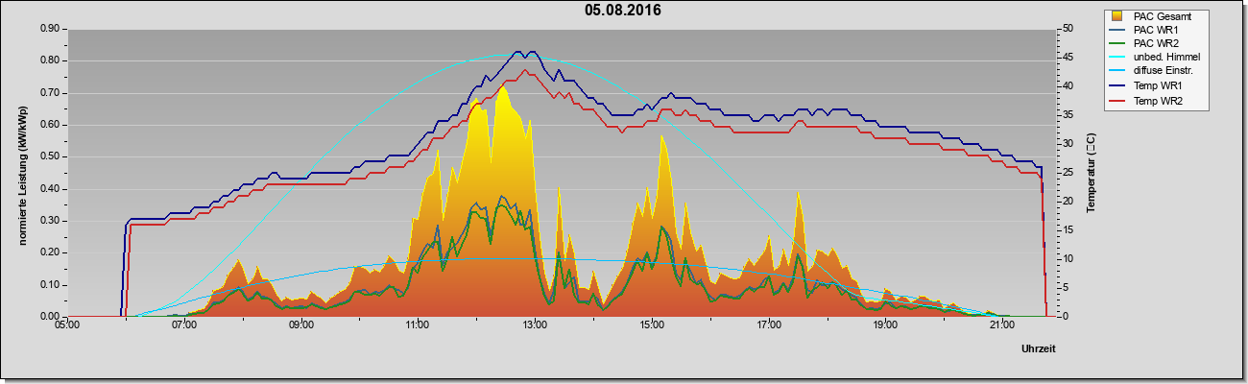Click the Uhrzeit axis title
This screenshot has width=1248, height=384.
point(1038,349)
